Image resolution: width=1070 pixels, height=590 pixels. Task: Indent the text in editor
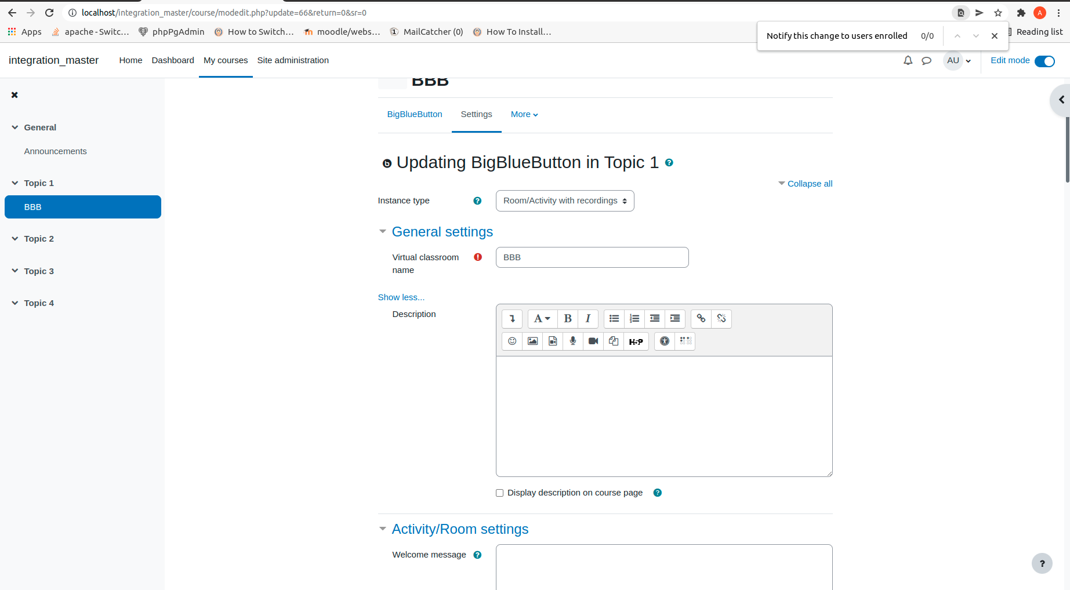pyautogui.click(x=675, y=319)
